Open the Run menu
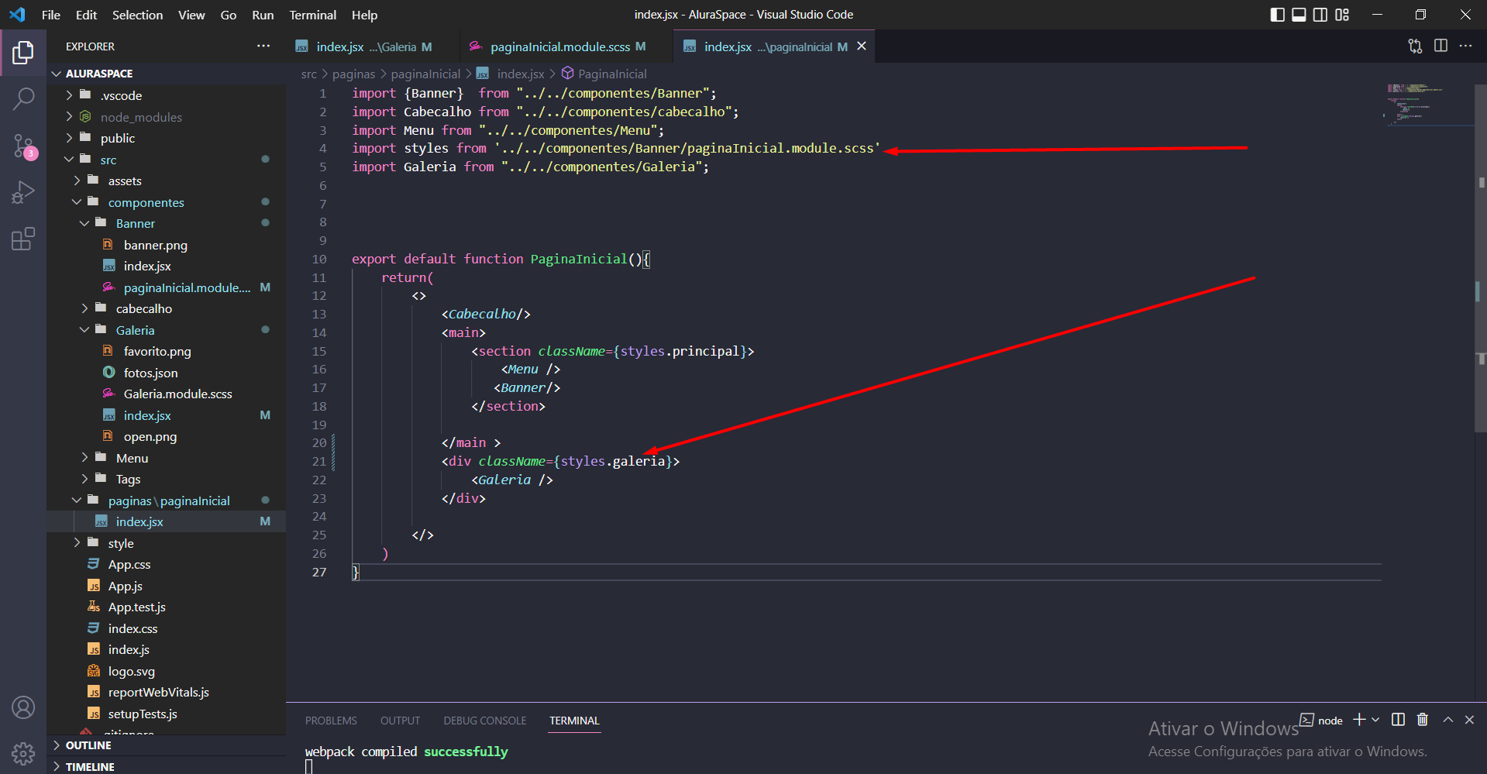1487x774 pixels. click(263, 15)
